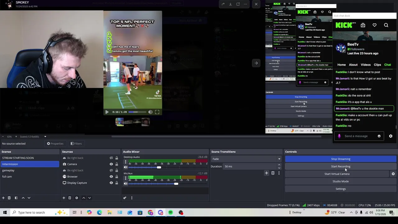Adjust Desktop Audio volume slider
Screen dimensions: 398x224
click(x=159, y=167)
